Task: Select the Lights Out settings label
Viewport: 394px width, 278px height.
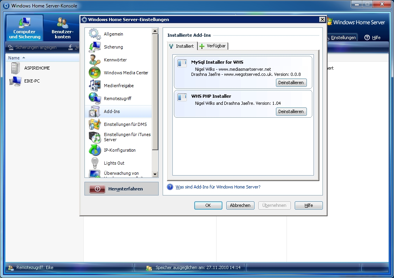Action: point(114,163)
